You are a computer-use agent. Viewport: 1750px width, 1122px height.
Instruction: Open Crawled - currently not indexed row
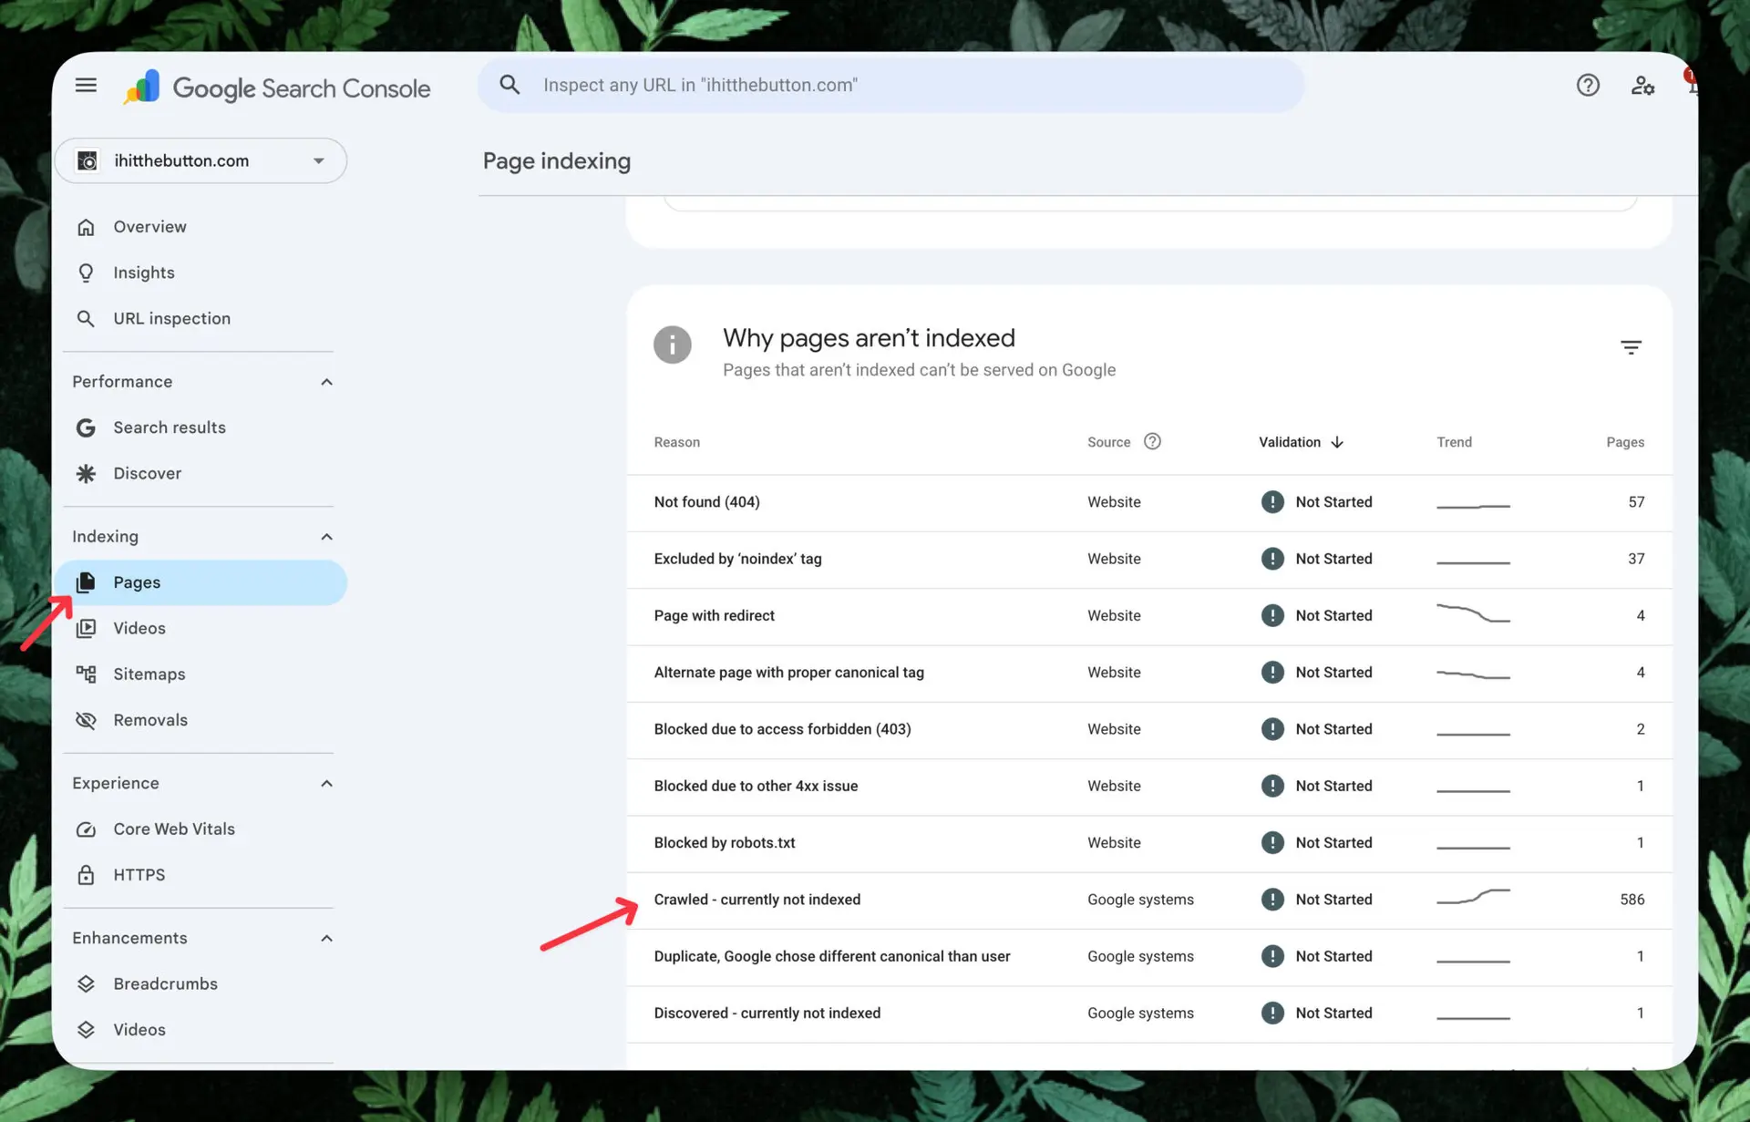pyautogui.click(x=1149, y=900)
